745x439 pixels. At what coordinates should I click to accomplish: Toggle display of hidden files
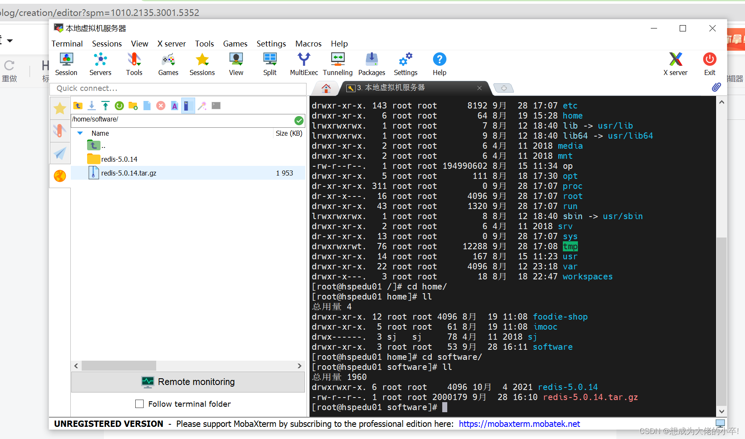pyautogui.click(x=188, y=105)
